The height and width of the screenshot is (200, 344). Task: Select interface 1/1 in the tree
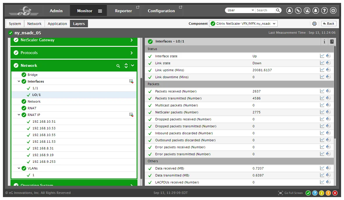point(35,88)
